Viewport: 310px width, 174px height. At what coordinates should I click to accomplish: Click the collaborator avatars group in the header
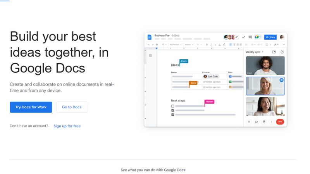(231, 37)
